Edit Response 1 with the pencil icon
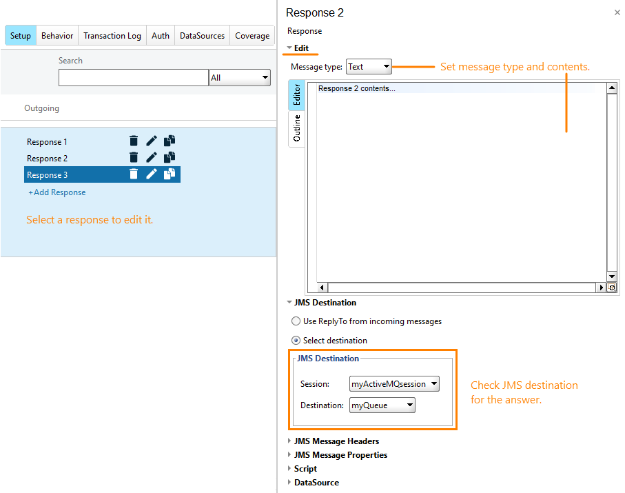This screenshot has height=493, width=625. [152, 141]
